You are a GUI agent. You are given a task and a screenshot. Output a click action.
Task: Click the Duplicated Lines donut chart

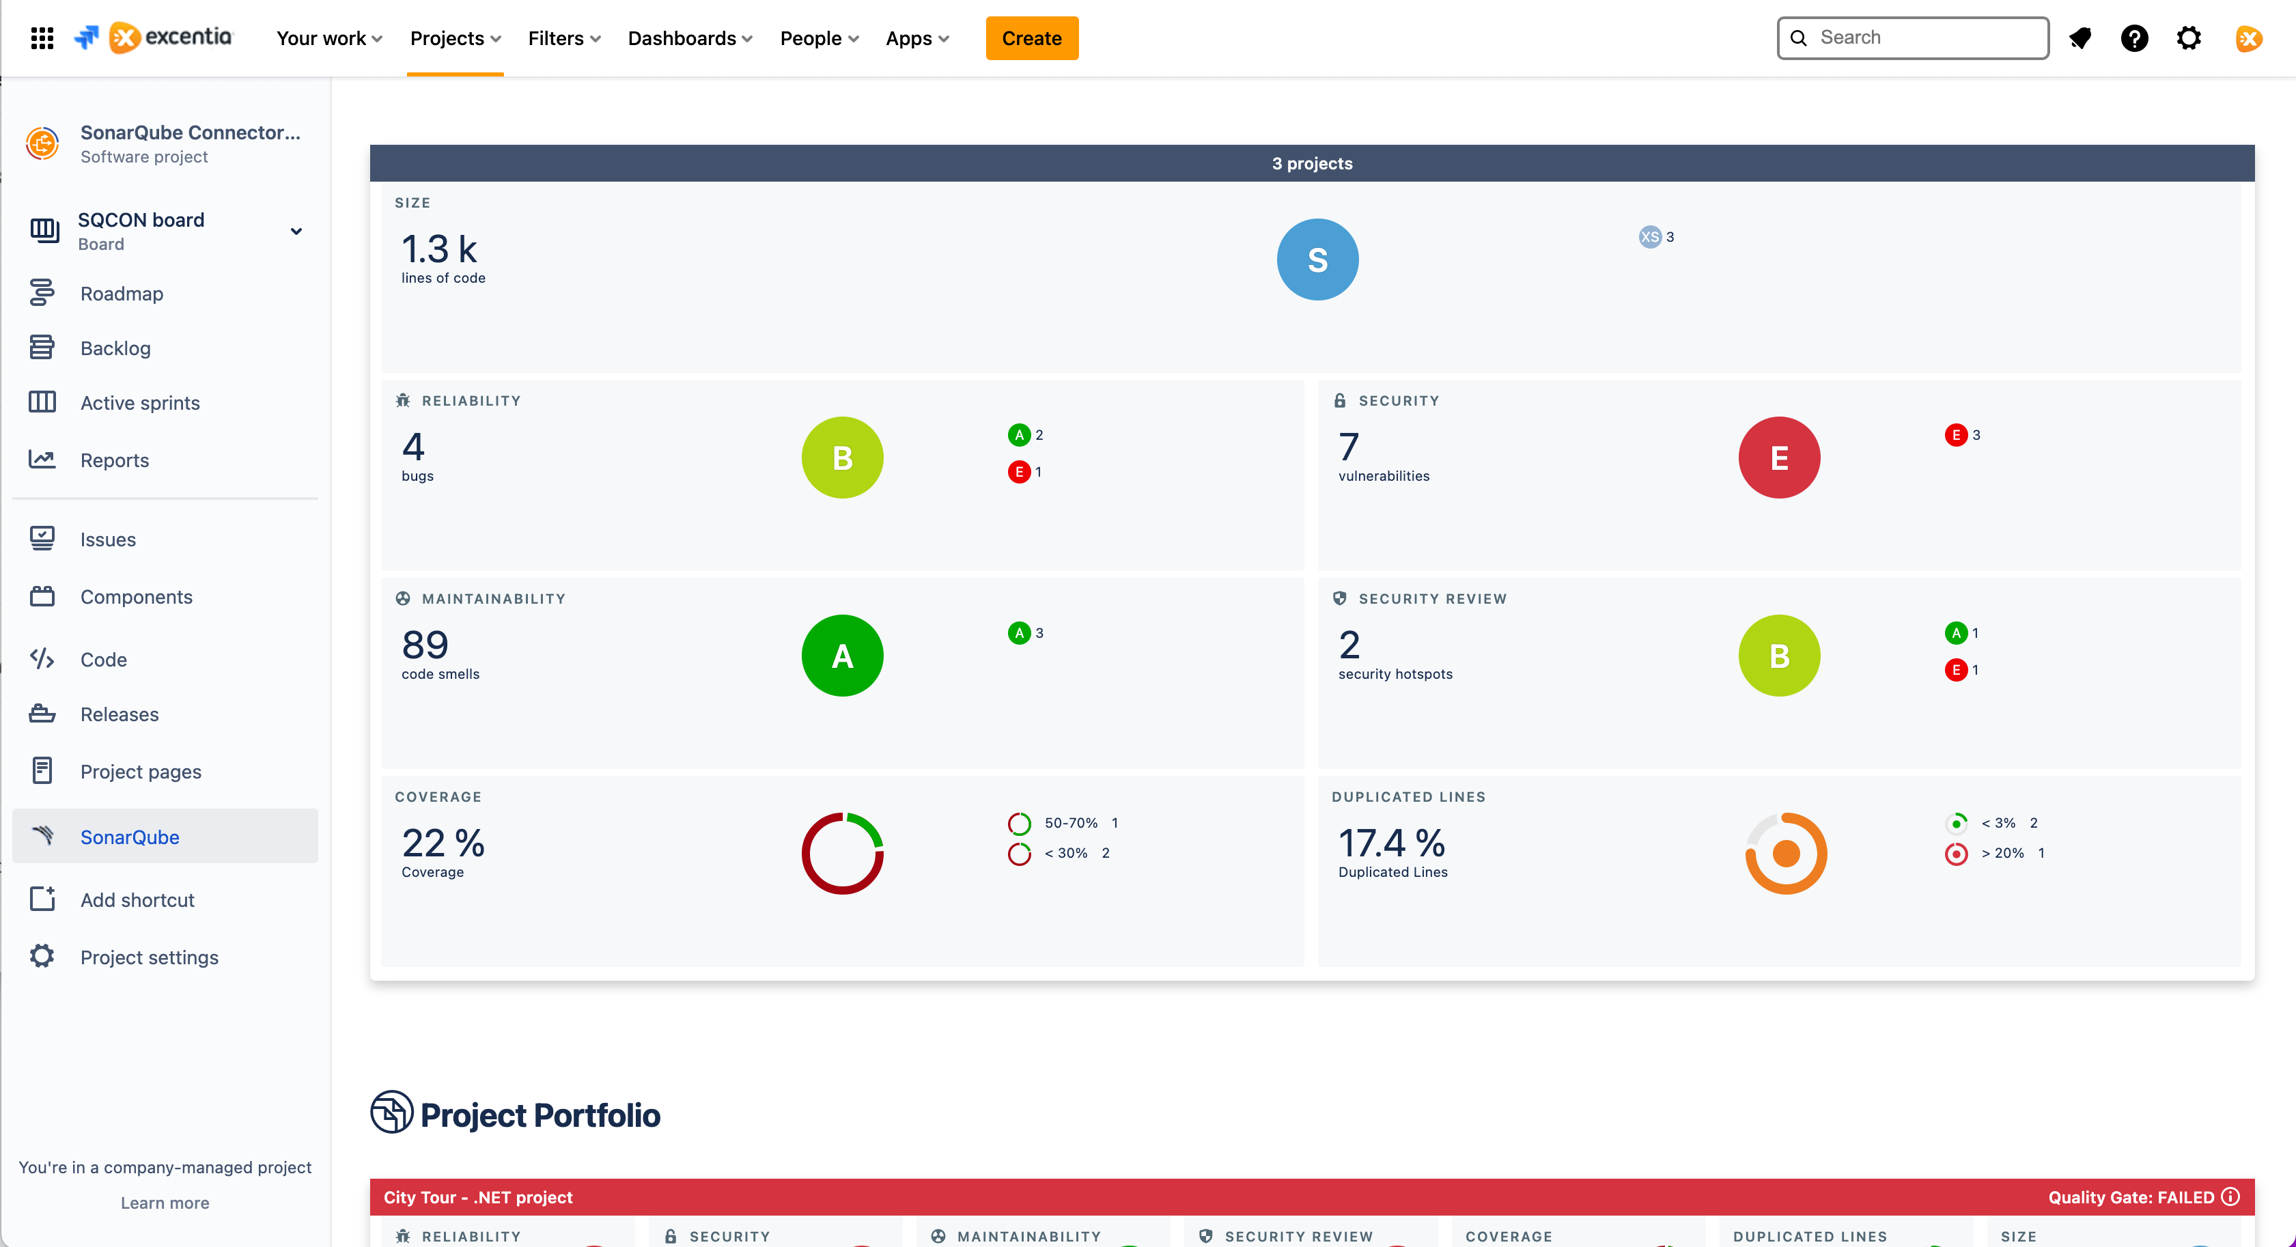click(x=1786, y=853)
